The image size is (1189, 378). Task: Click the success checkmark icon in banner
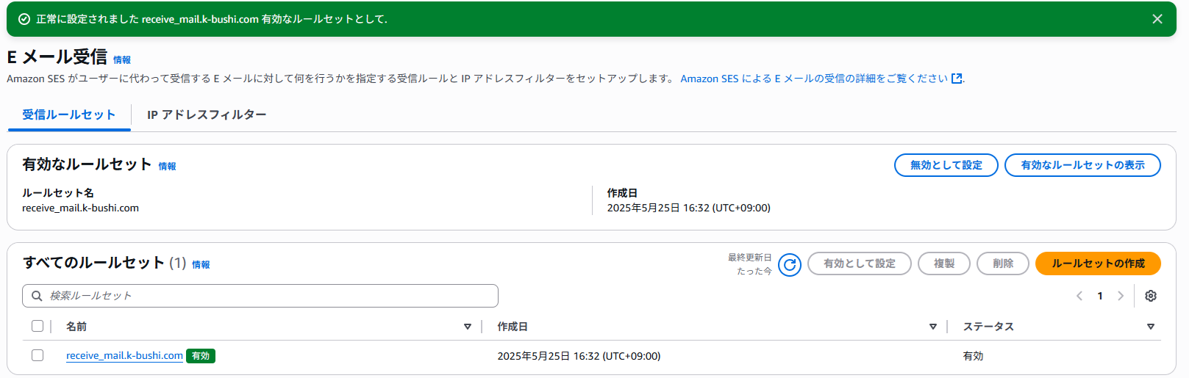point(24,19)
